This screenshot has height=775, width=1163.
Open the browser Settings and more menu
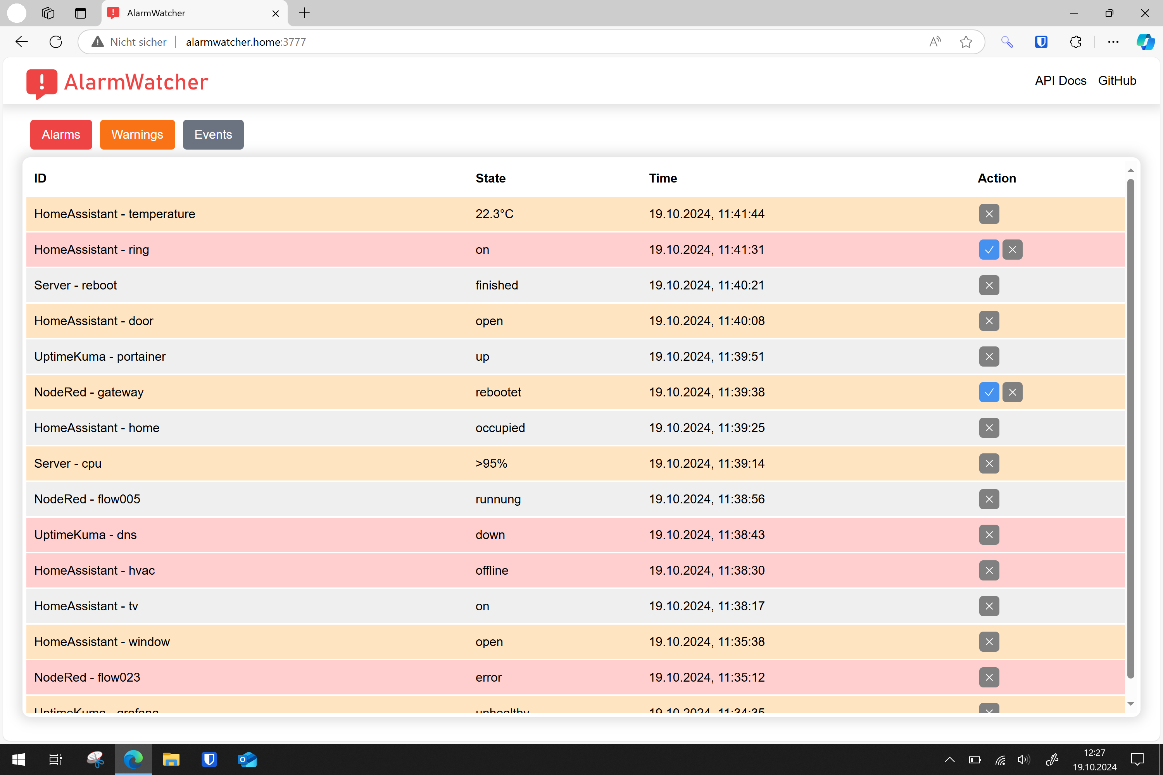1113,42
